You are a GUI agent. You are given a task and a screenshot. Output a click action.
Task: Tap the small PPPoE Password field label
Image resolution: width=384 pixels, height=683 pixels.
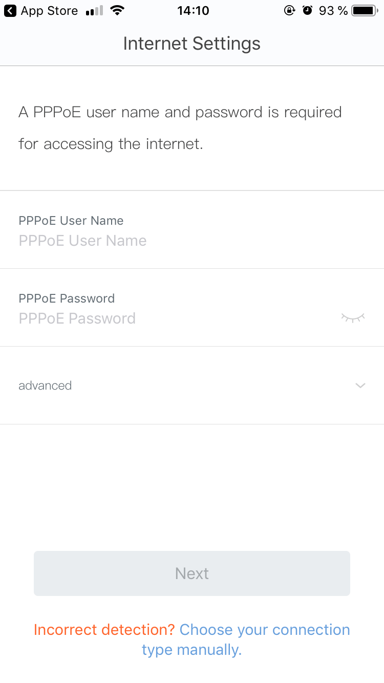(x=67, y=298)
